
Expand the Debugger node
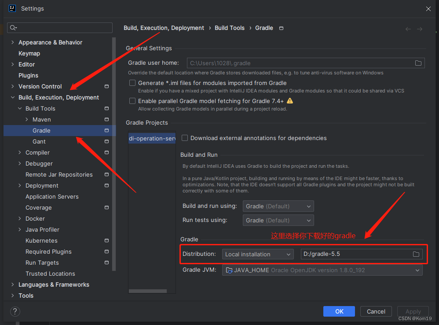(x=20, y=163)
